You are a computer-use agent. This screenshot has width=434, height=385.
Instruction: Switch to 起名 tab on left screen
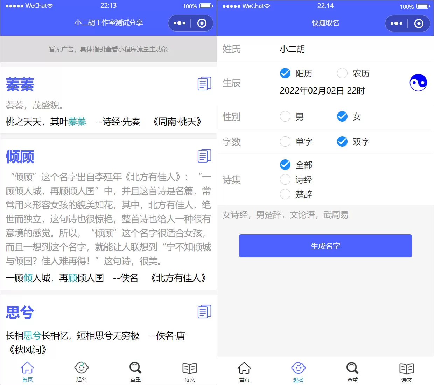[81, 371]
